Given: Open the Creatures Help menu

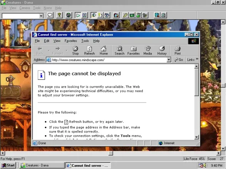Looking at the screenshot, I should click(58, 8).
